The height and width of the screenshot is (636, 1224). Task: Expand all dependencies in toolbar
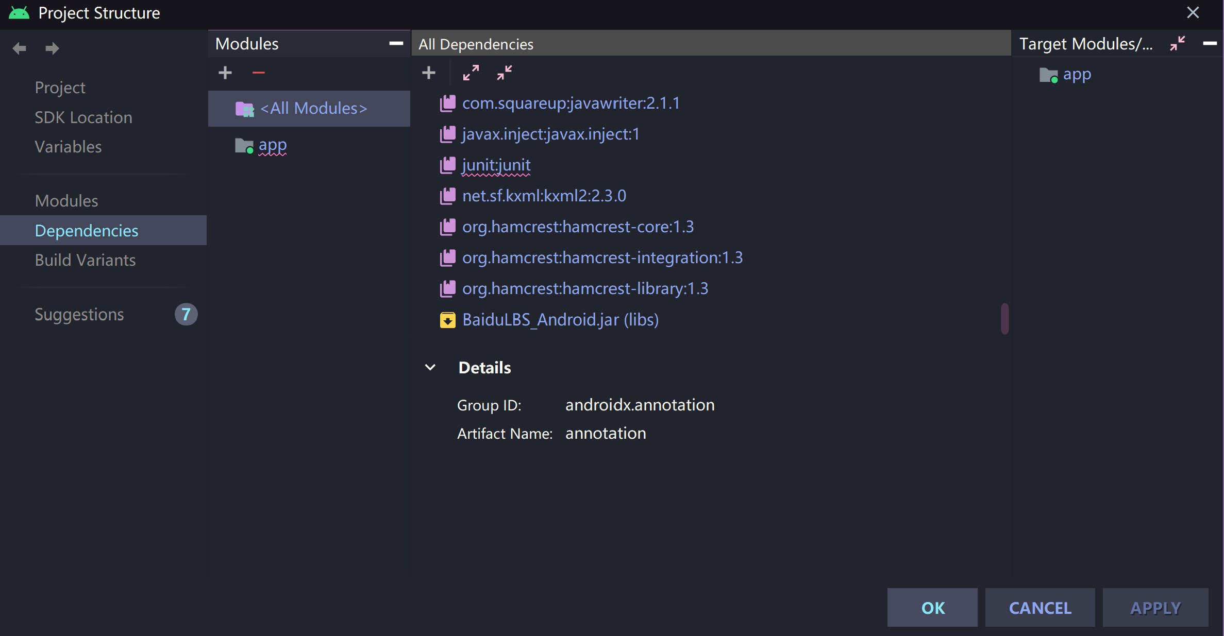[x=471, y=73]
